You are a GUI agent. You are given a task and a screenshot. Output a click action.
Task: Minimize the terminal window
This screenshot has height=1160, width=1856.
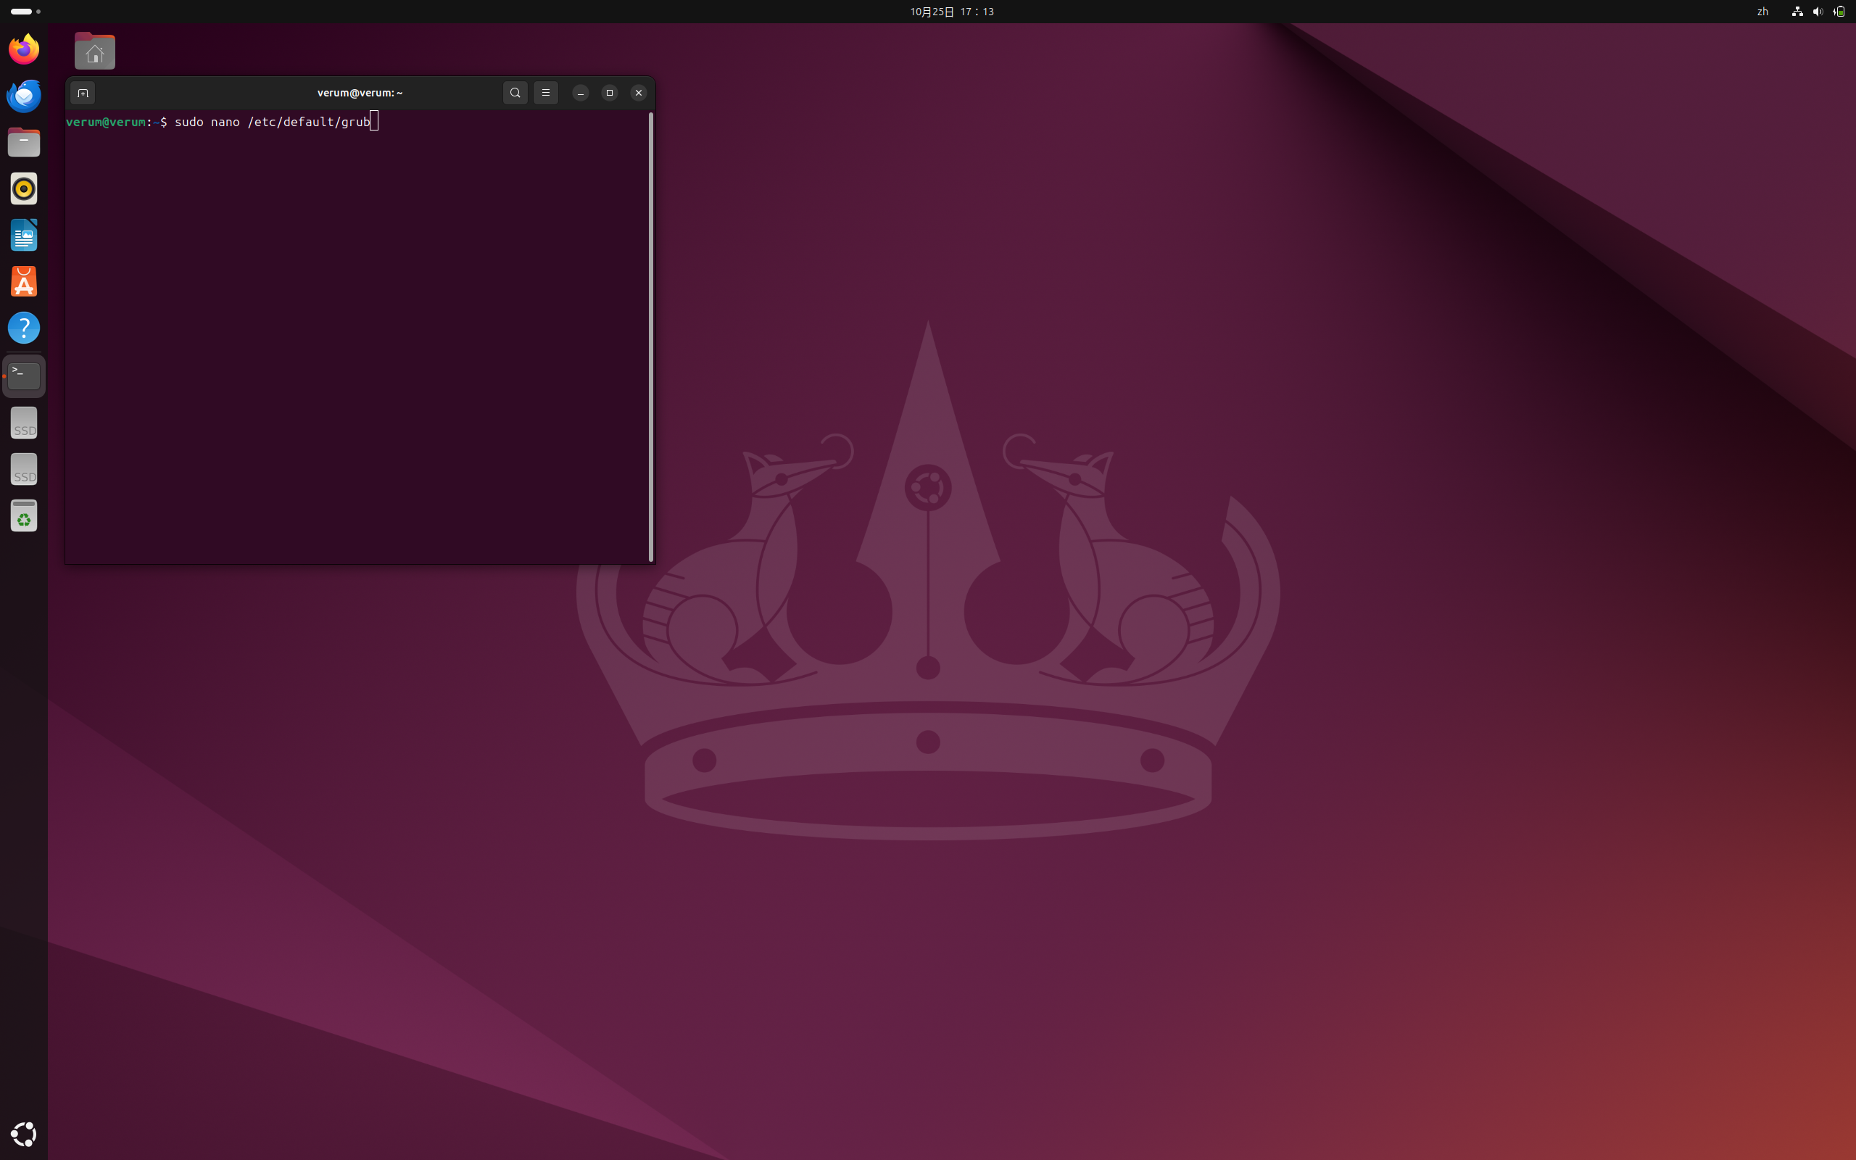[x=581, y=93]
